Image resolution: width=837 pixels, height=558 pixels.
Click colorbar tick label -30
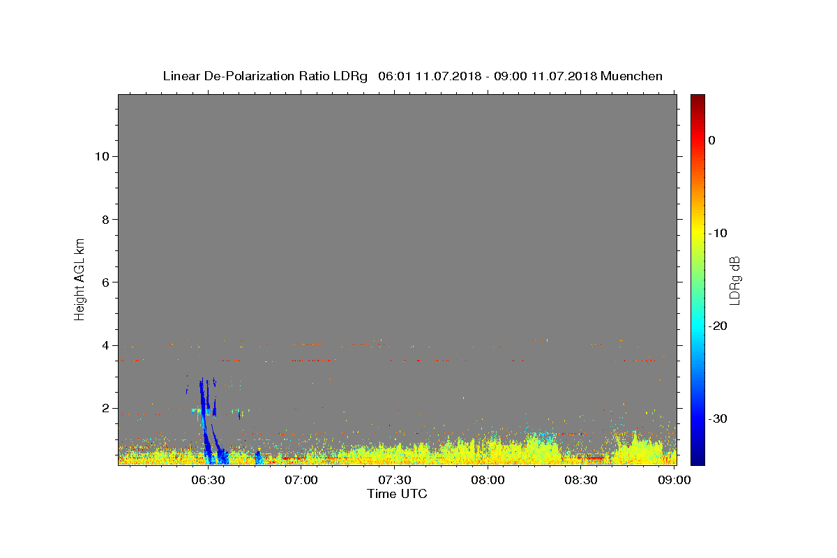(718, 418)
